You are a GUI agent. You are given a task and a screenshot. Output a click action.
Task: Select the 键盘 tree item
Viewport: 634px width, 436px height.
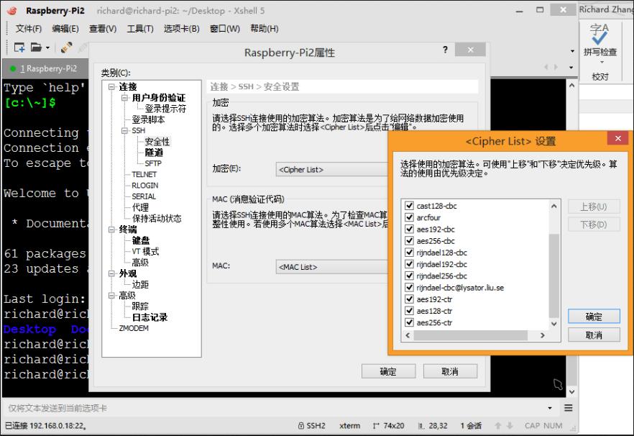coord(141,240)
